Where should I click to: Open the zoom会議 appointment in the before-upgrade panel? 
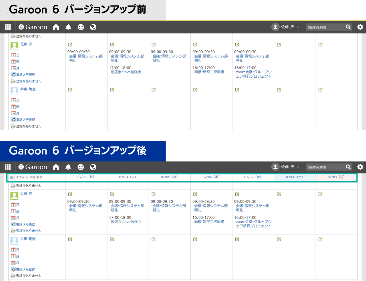(254, 74)
